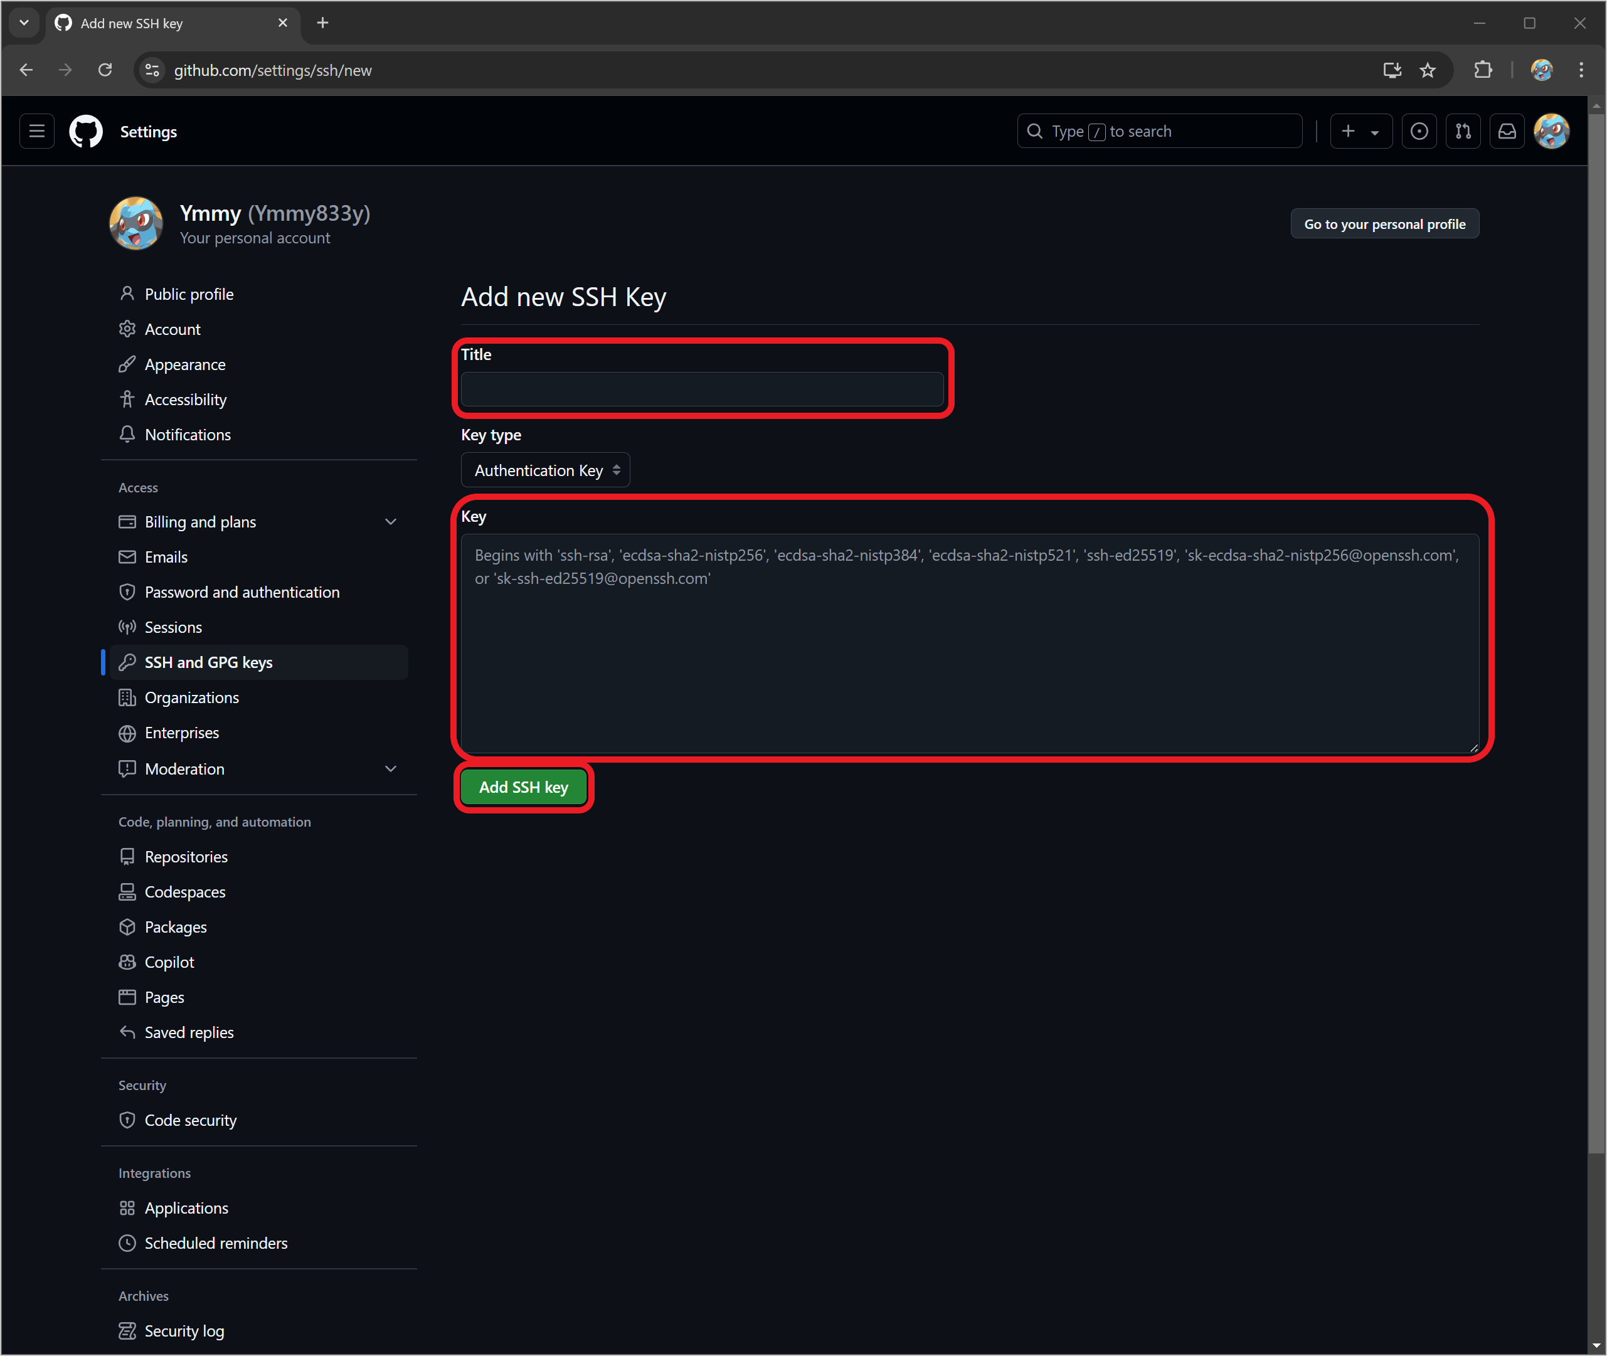The image size is (1607, 1356).
Task: Click the site information icon in address bar
Action: tap(152, 70)
